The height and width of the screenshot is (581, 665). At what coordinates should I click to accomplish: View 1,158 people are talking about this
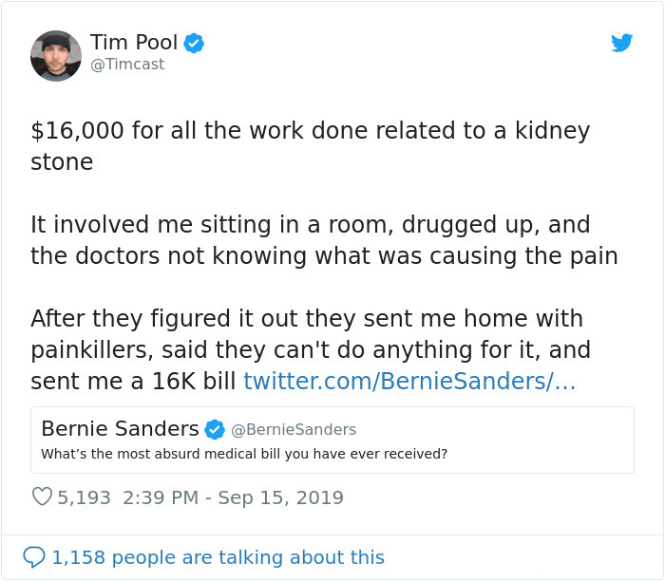pyautogui.click(x=218, y=557)
